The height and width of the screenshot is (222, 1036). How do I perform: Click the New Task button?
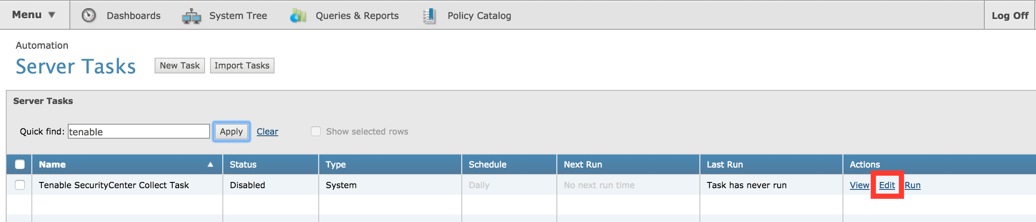click(180, 66)
